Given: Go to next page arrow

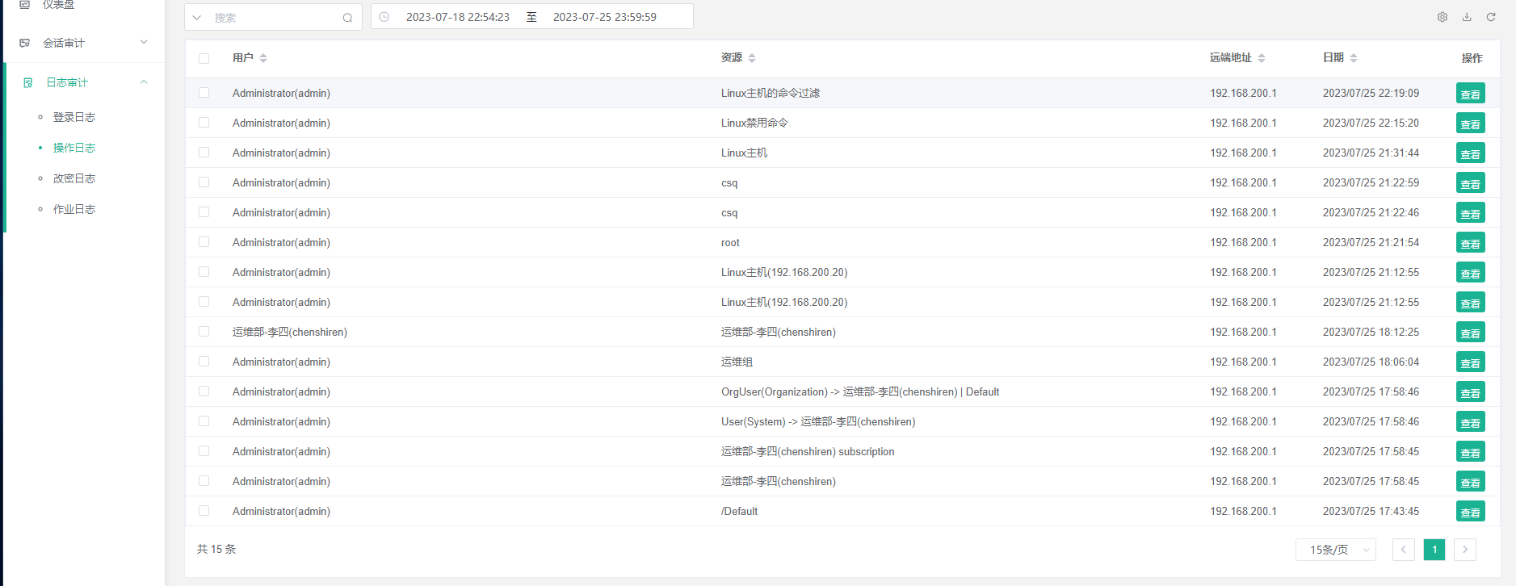Looking at the screenshot, I should (1465, 550).
